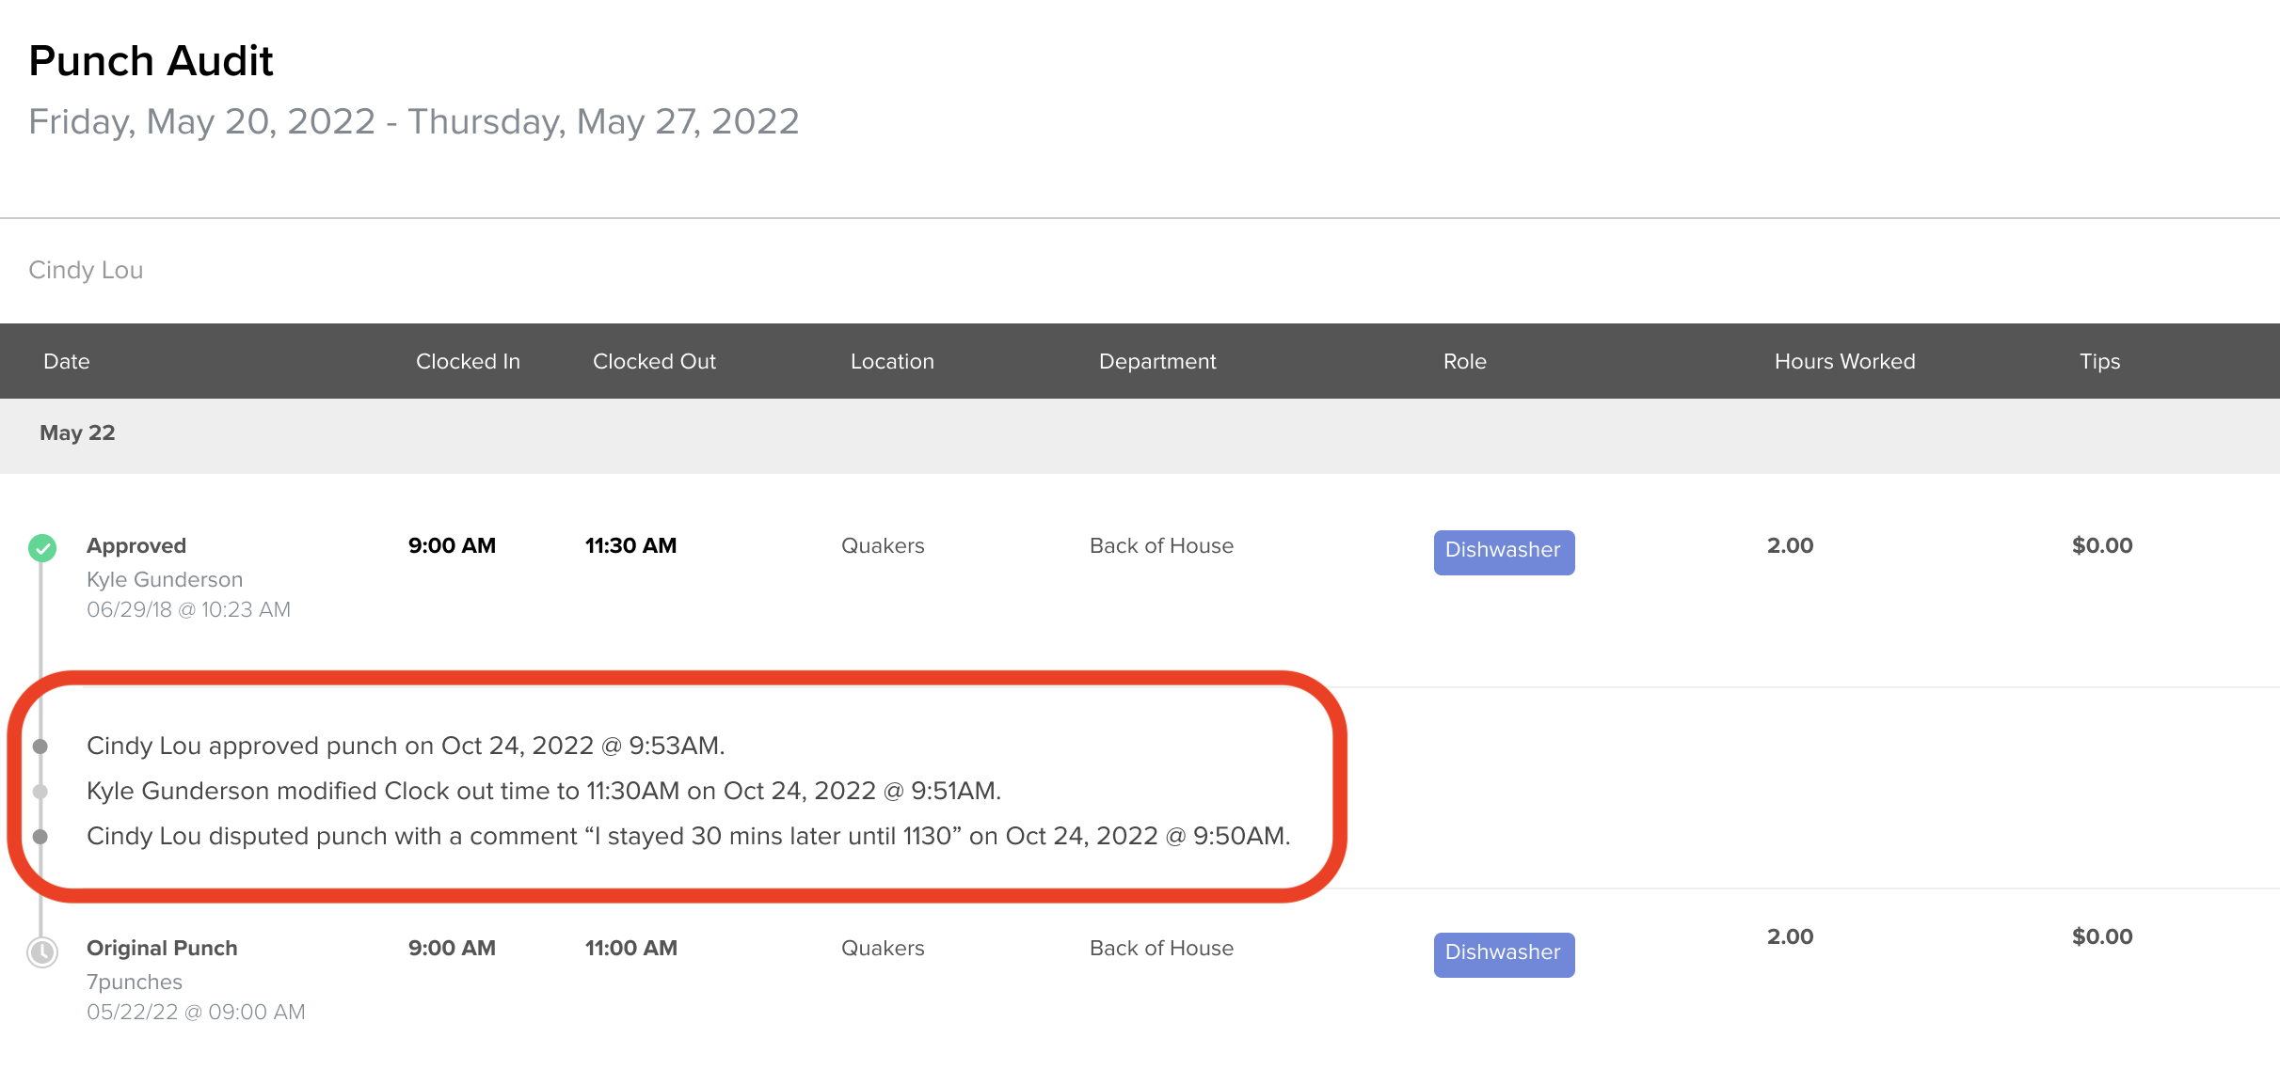Click the Cindy Lou employee name heading
The width and height of the screenshot is (2280, 1069).
tap(86, 270)
